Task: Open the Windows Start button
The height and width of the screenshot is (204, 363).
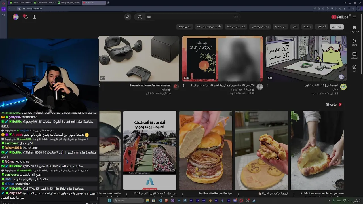Action: point(109,201)
